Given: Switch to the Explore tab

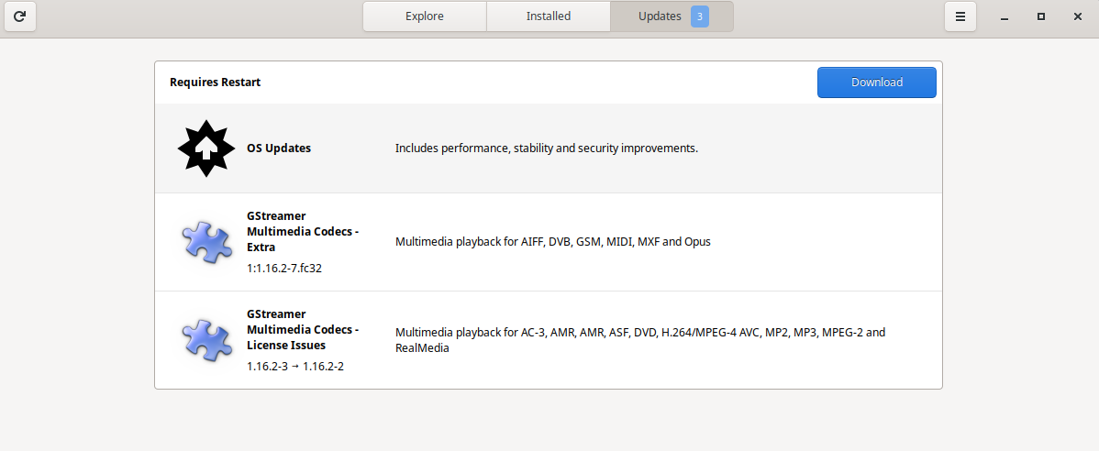Looking at the screenshot, I should coord(425,16).
